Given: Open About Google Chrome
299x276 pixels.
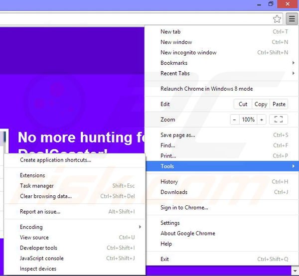Looking at the screenshot, I should pyautogui.click(x=222, y=233).
